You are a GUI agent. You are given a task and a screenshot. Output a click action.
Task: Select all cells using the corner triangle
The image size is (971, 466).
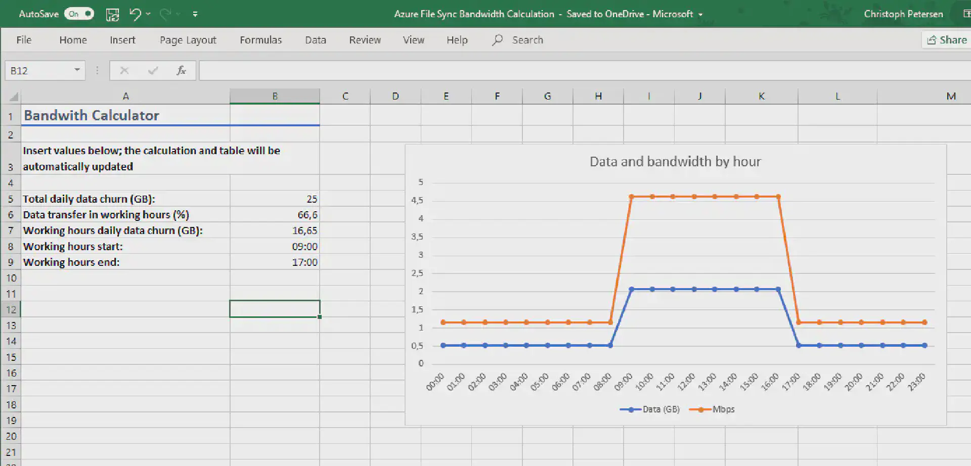12,96
